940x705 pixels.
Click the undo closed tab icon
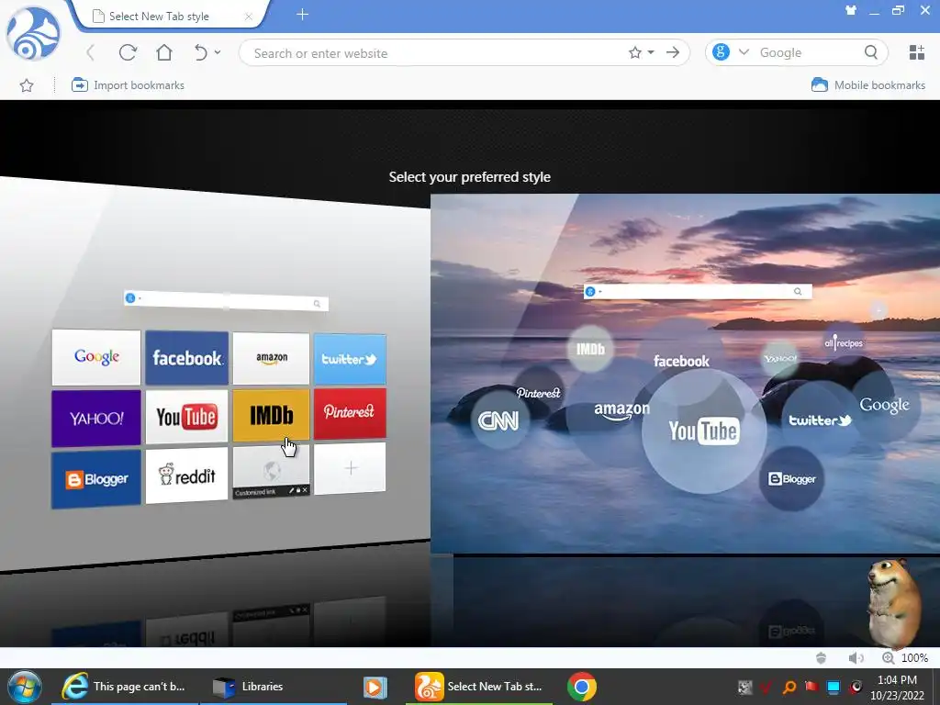pyautogui.click(x=201, y=52)
